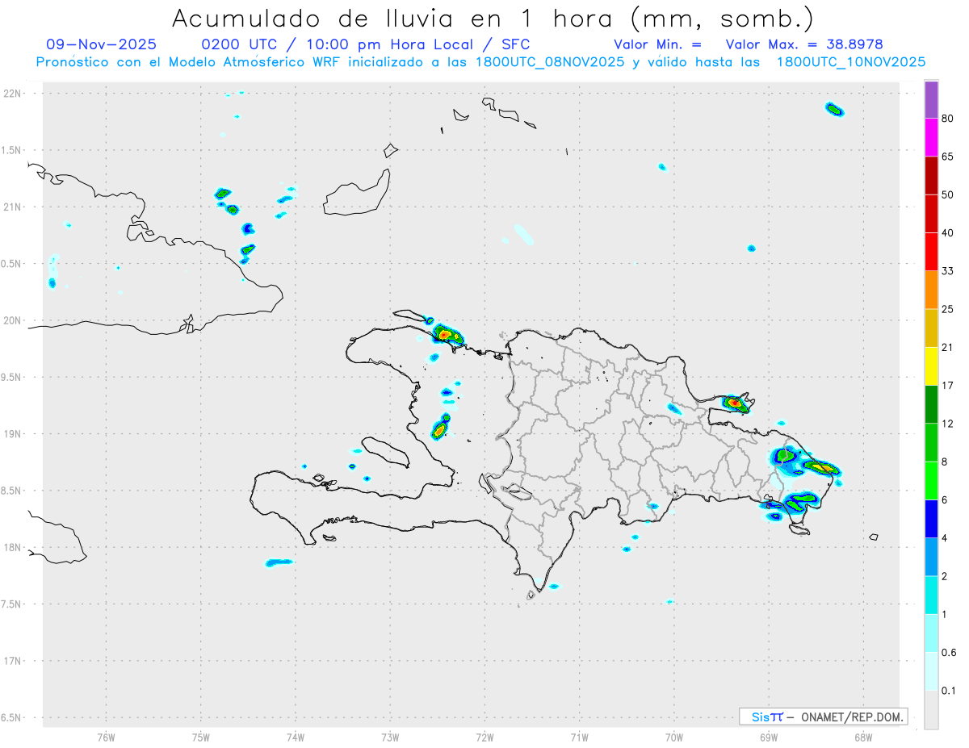
Task: Select the bright red colorbar segment between 33 and 40
Action: 931,251
